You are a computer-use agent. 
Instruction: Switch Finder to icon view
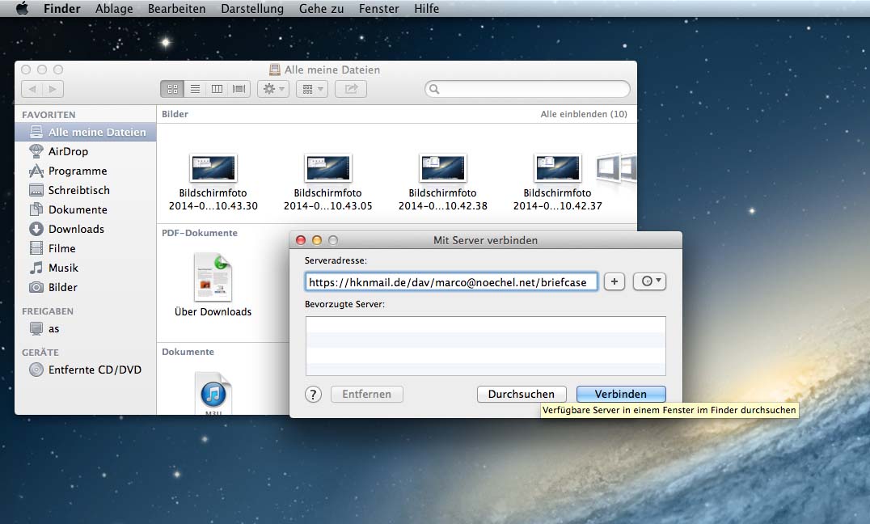(171, 89)
